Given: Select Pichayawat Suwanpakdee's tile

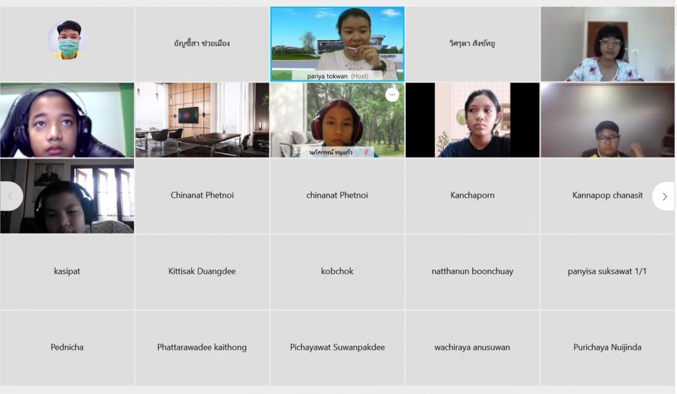Looking at the screenshot, I should (x=337, y=347).
